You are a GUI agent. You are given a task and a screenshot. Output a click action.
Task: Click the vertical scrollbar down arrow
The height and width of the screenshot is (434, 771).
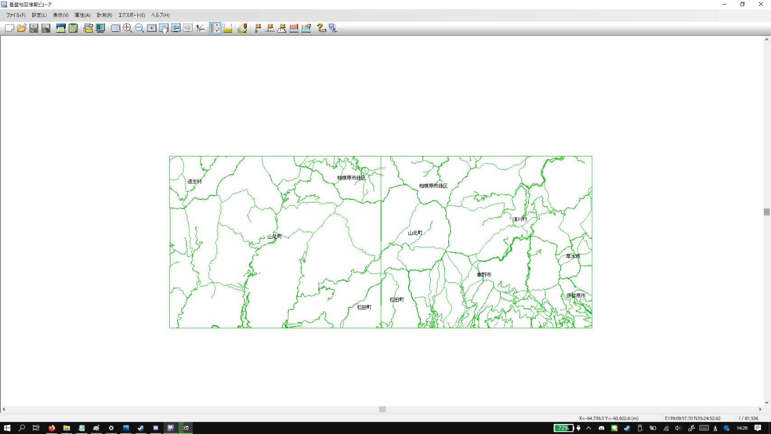tap(766, 402)
